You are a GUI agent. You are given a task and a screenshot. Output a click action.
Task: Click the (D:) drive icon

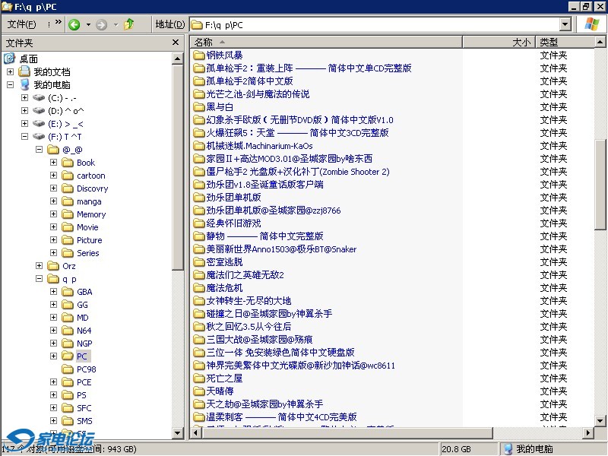click(x=39, y=110)
